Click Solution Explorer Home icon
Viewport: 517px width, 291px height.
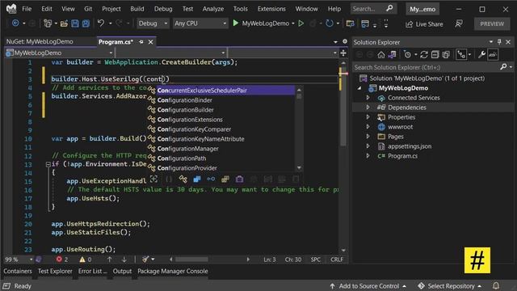point(381,55)
